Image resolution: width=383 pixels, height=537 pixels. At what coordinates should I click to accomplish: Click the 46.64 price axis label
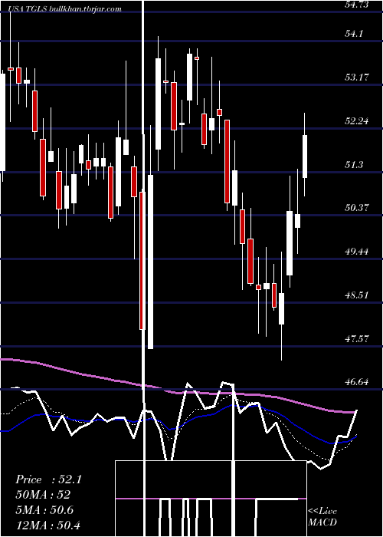click(357, 382)
